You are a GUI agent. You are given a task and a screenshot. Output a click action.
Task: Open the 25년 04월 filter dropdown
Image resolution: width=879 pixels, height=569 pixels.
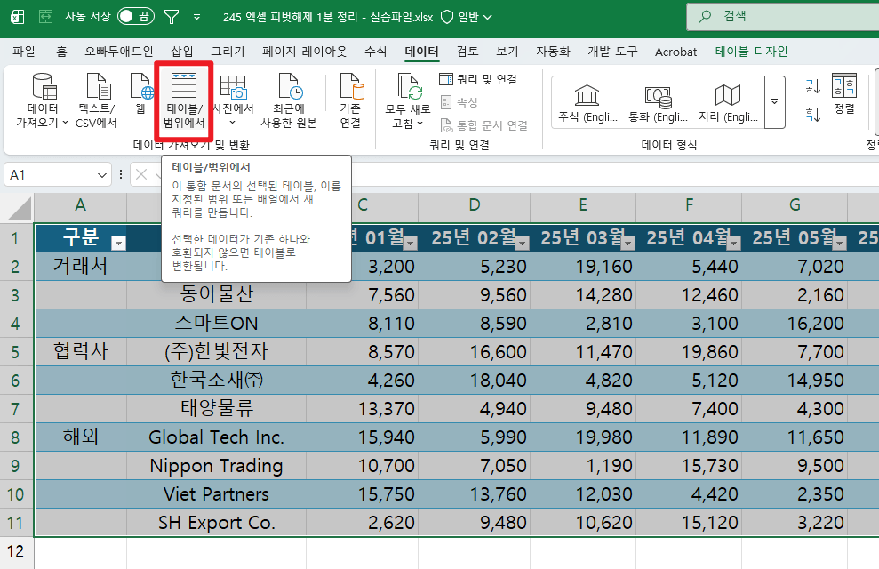[734, 243]
